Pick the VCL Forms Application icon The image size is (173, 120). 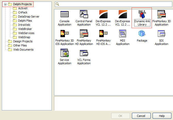coord(84,53)
